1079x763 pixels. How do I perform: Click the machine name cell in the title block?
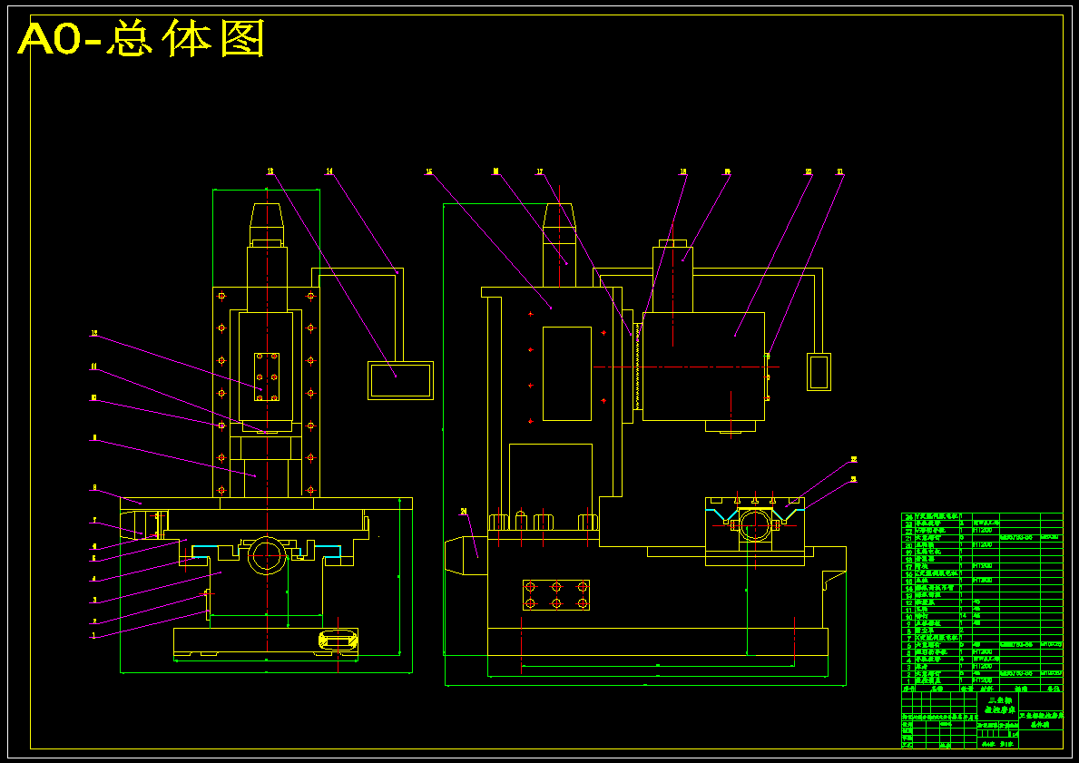click(997, 705)
